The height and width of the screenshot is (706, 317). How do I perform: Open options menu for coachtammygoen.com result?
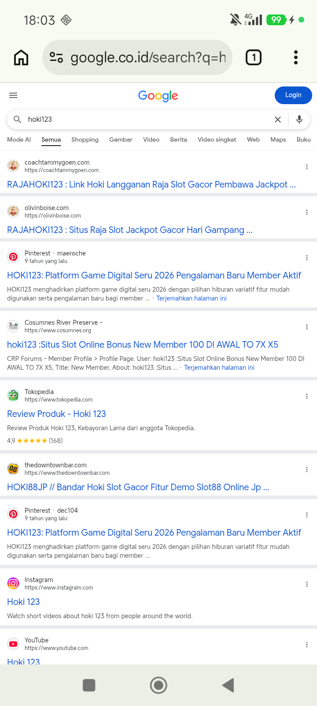click(306, 167)
